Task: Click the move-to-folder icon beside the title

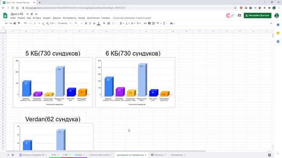Action: click(32, 14)
